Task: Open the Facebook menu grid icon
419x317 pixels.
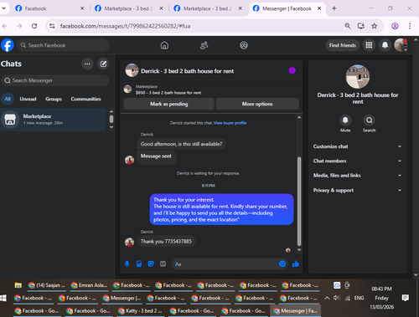Action: pyautogui.click(x=369, y=45)
